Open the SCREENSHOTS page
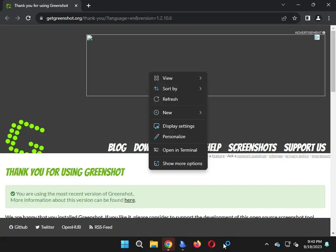336x252 pixels. [252, 147]
